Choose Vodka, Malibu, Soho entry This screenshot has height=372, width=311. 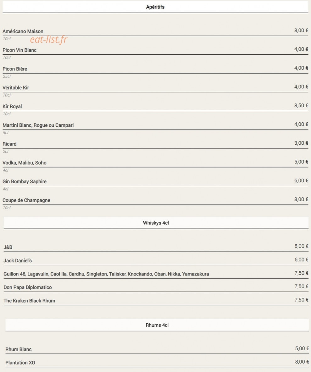(x=25, y=163)
